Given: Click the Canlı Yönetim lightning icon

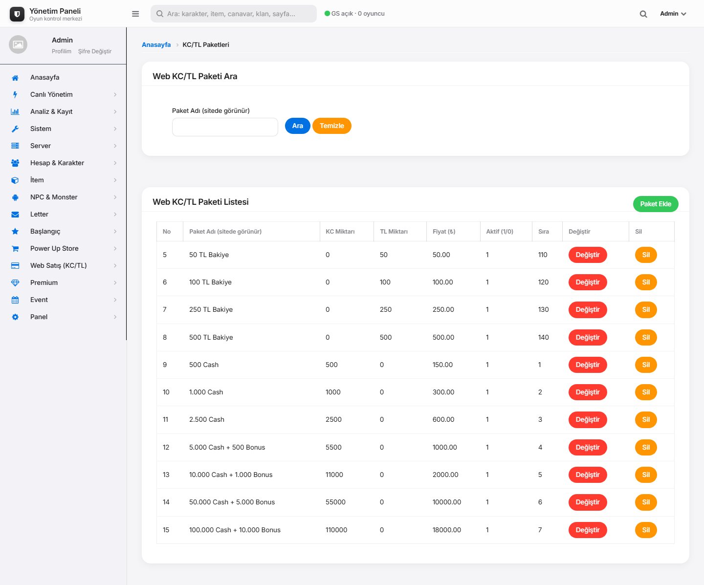Looking at the screenshot, I should (15, 95).
